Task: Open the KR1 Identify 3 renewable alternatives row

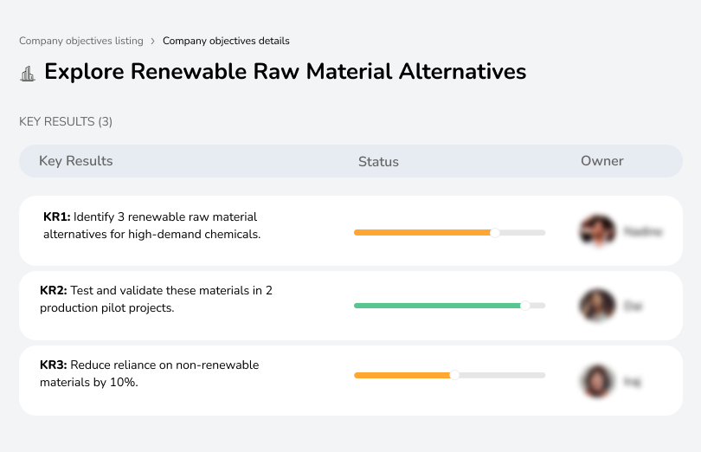Action: (350, 231)
